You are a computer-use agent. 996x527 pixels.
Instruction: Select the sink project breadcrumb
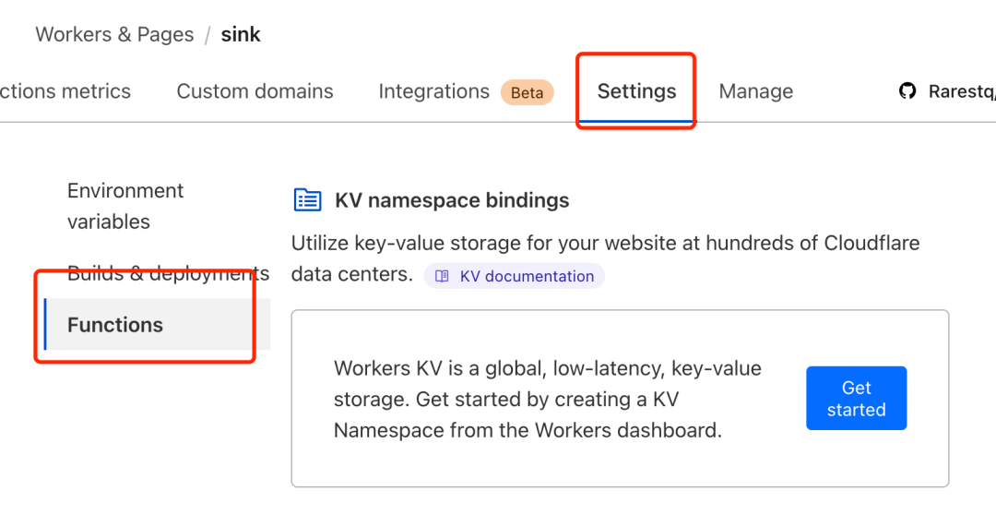coord(241,34)
